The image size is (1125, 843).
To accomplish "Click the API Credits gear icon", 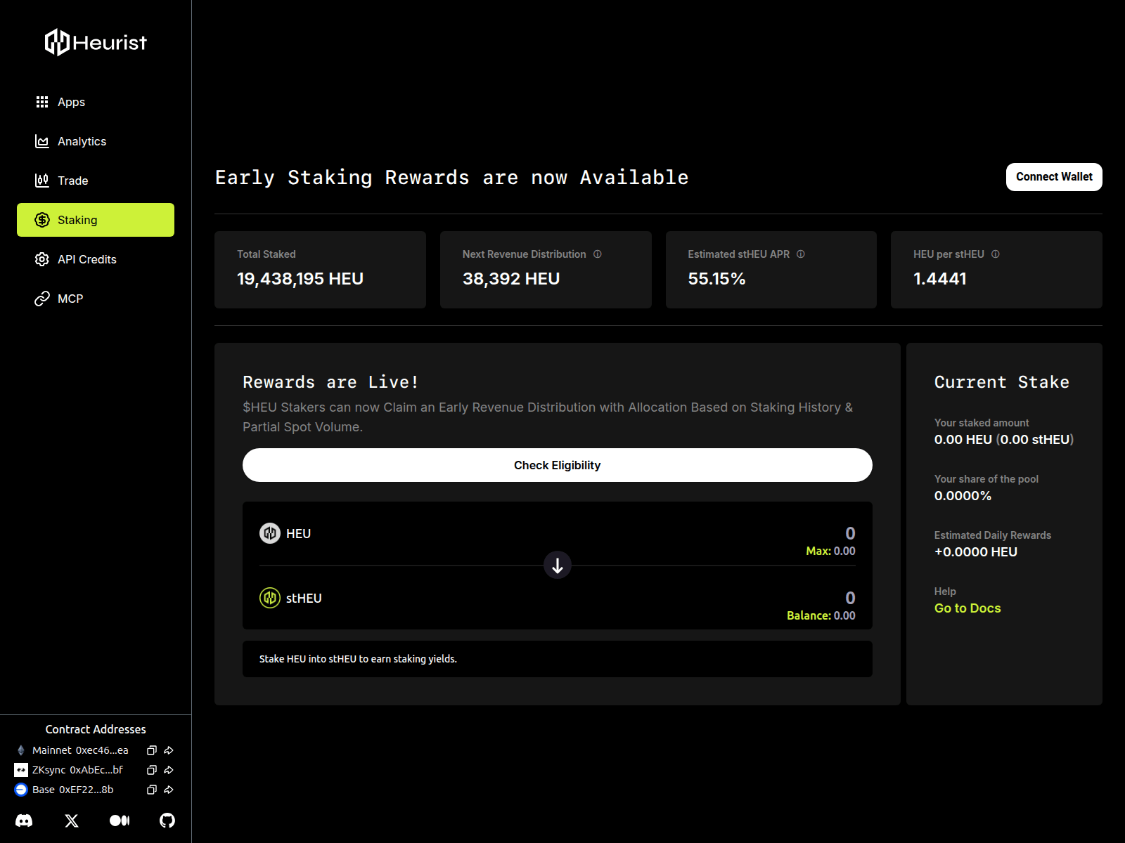I will (42, 259).
